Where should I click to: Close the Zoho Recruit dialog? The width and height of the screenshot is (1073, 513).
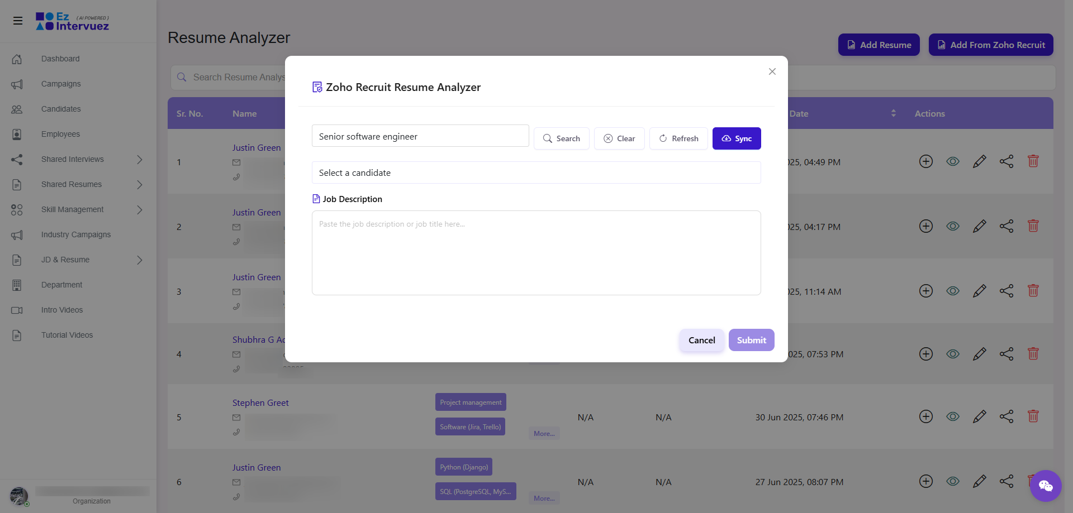pos(772,71)
